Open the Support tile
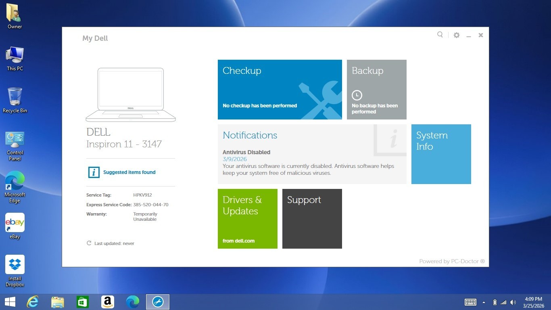 [312, 219]
